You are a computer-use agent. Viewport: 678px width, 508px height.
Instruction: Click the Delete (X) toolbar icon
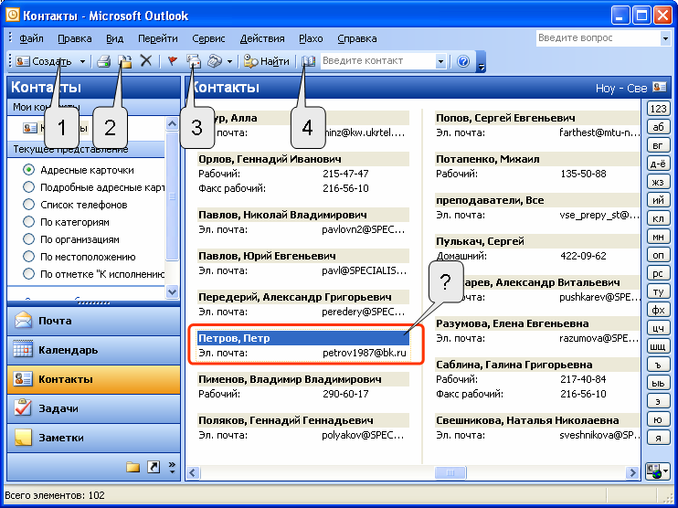[146, 61]
